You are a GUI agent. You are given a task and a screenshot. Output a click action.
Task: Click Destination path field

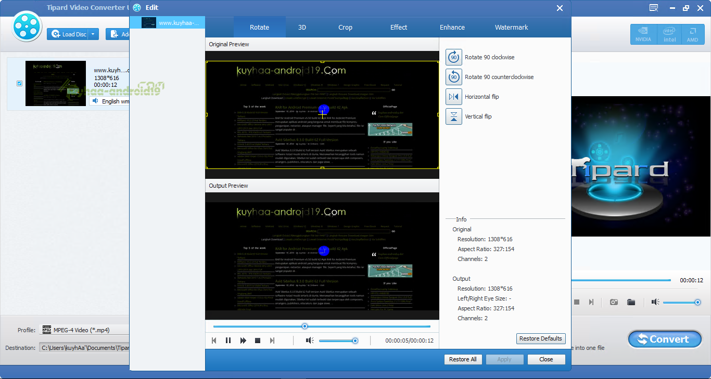[x=84, y=348]
